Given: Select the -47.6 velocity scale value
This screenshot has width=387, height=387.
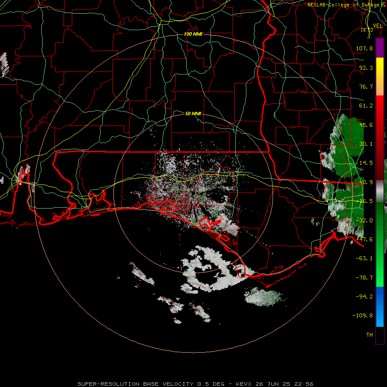Looking at the screenshot, I should coord(364,240).
